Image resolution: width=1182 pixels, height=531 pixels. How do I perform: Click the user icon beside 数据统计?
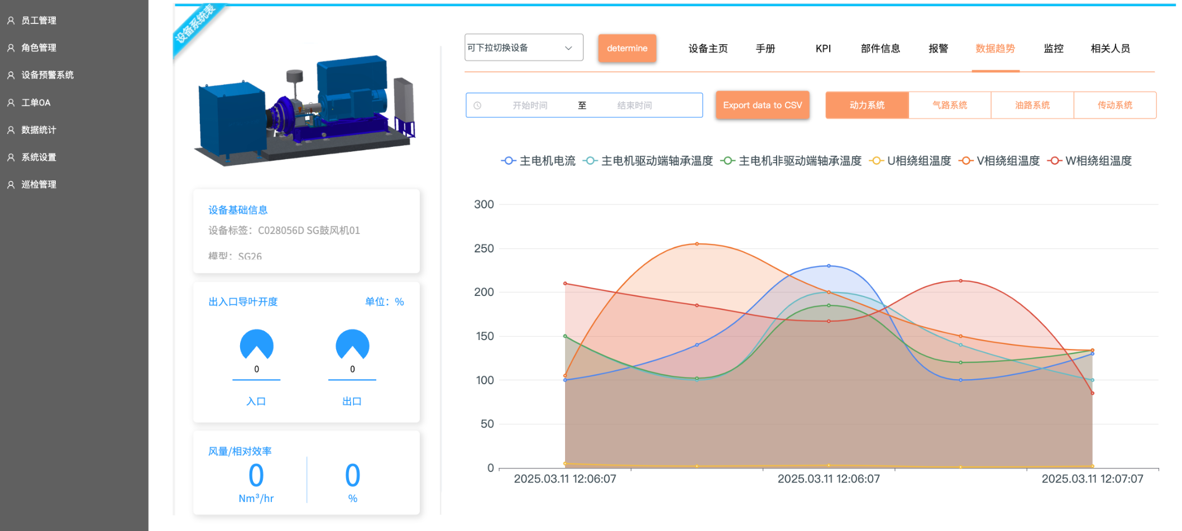(11, 130)
